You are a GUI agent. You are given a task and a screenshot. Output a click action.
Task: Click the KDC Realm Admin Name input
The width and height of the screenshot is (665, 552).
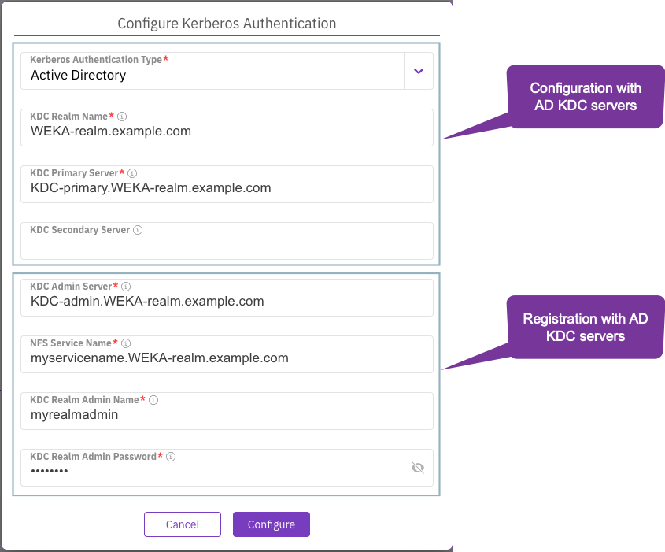[x=227, y=415]
